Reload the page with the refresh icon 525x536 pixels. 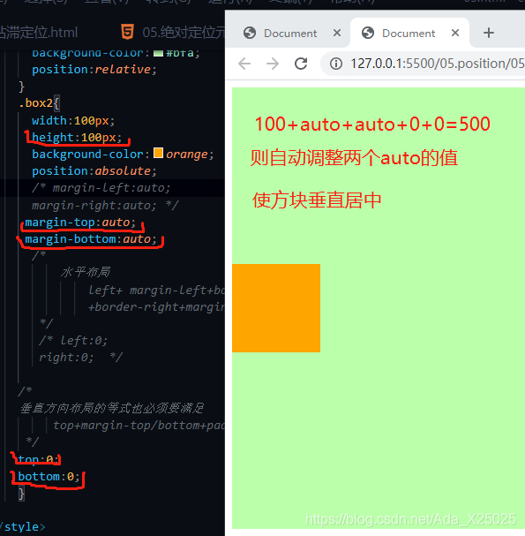(x=301, y=64)
